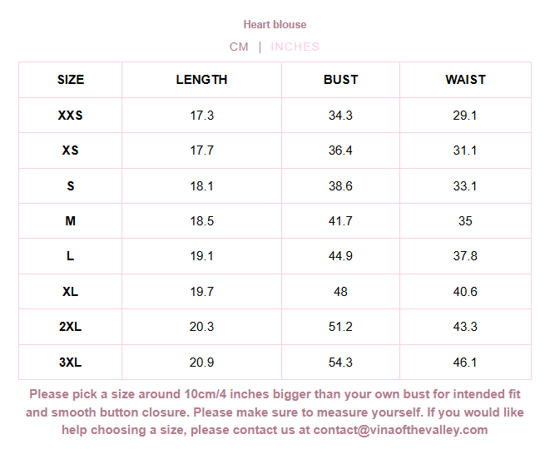Click the 33.1 waist value for S
Image resolution: width=550 pixels, height=449 pixels.
pos(465,186)
